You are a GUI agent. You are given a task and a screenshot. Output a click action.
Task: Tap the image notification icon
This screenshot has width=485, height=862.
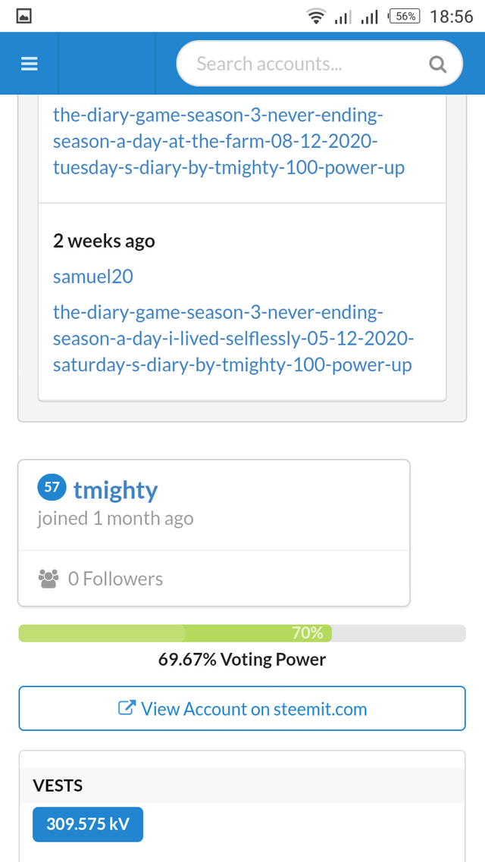point(24,16)
